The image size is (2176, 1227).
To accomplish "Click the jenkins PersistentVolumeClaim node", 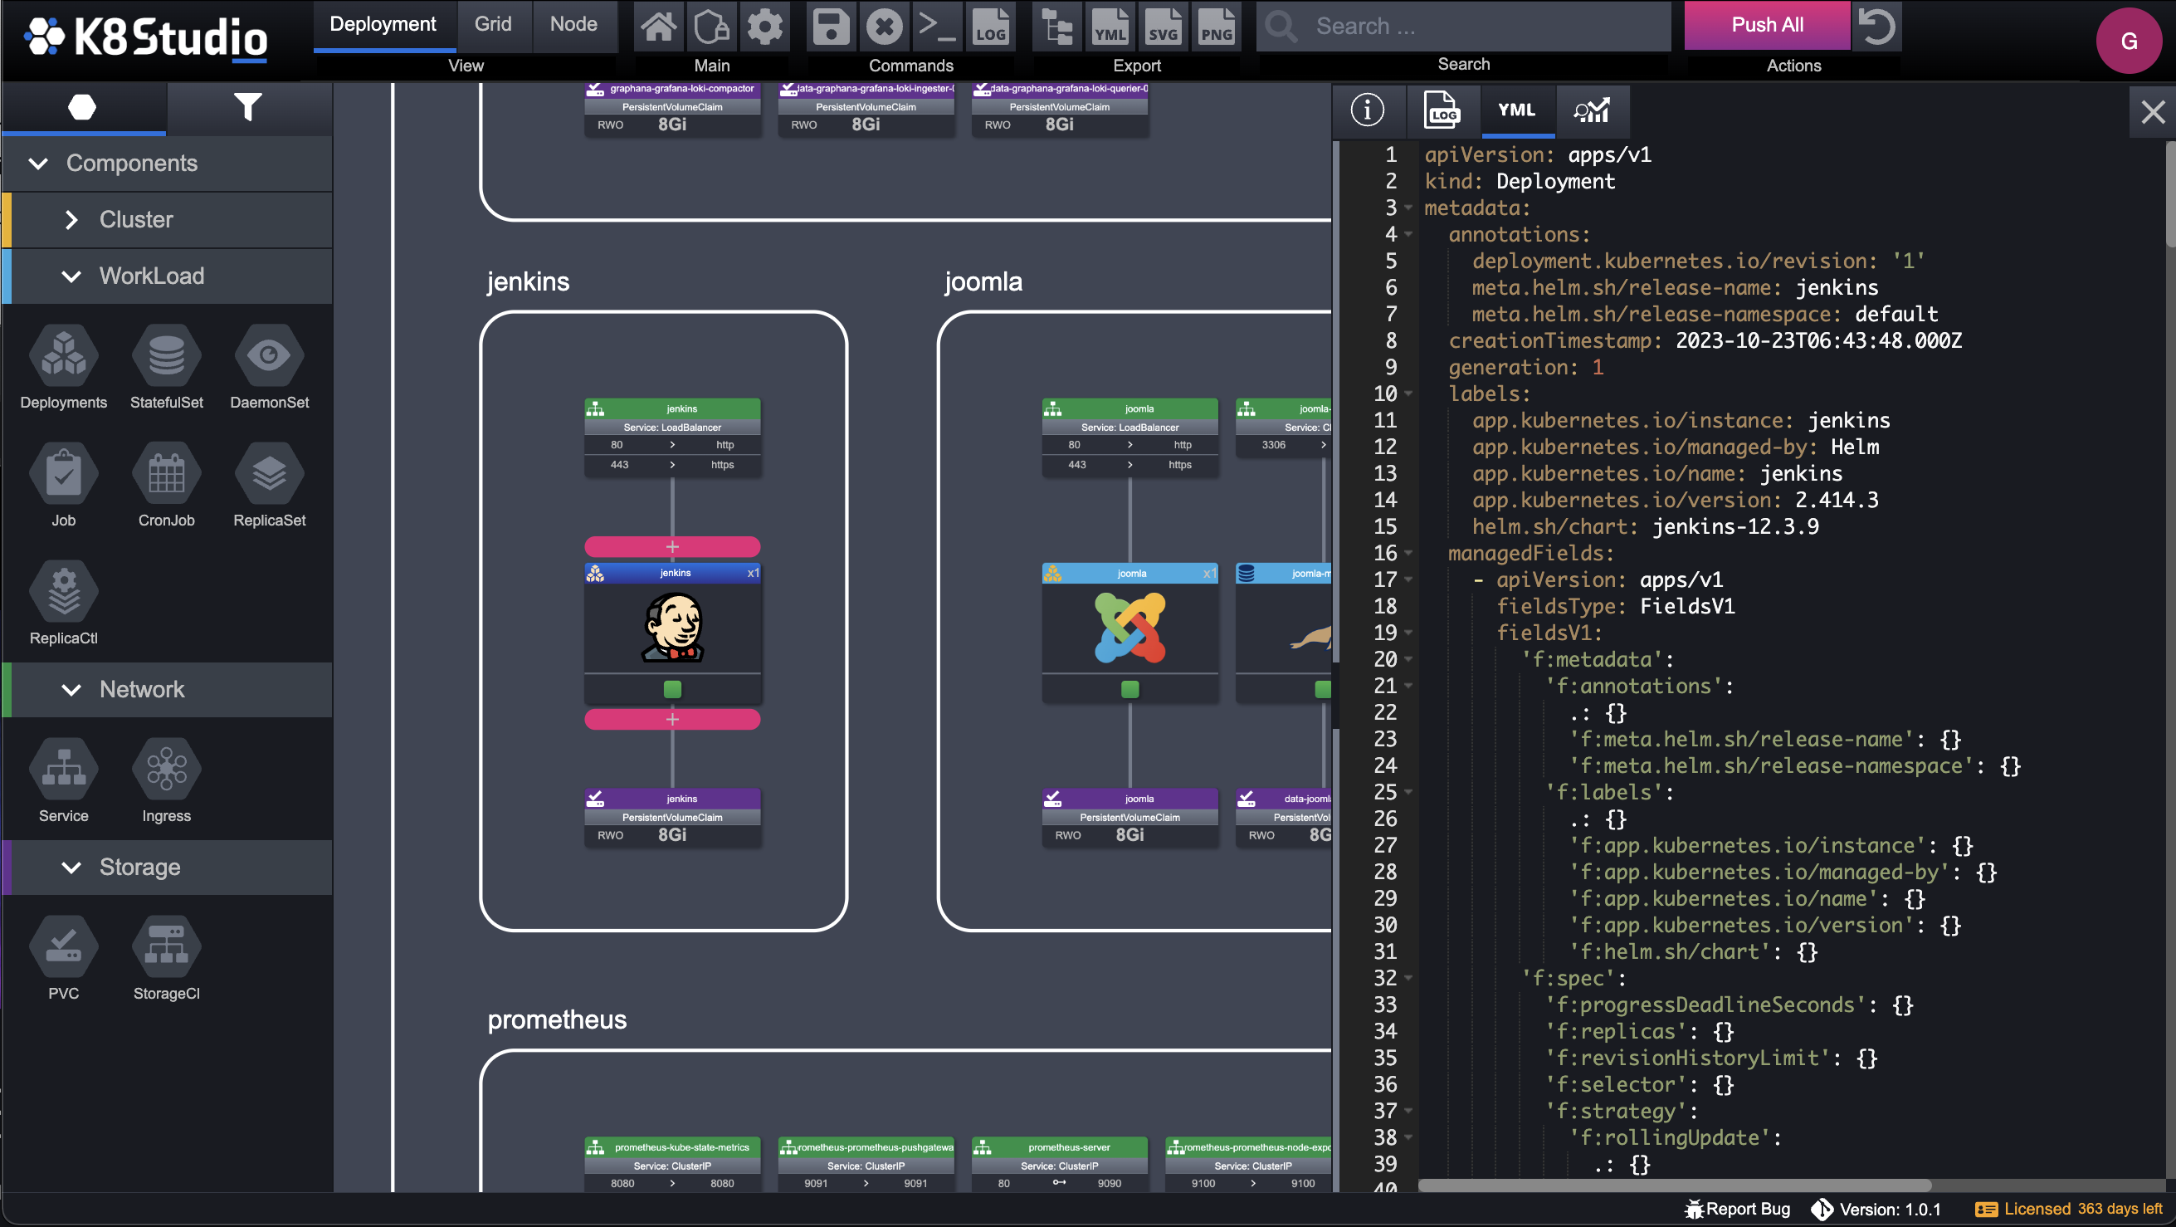I will tap(672, 817).
